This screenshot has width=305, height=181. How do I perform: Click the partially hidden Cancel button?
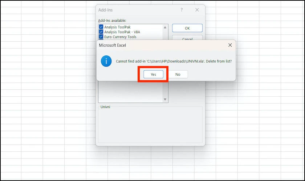(x=187, y=38)
